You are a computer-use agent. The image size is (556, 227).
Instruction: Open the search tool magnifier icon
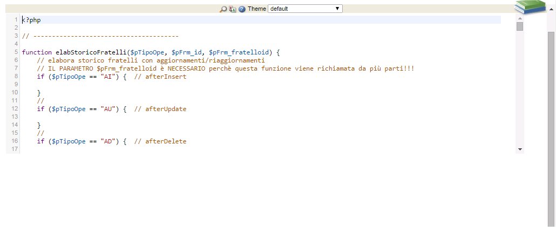pyautogui.click(x=223, y=9)
